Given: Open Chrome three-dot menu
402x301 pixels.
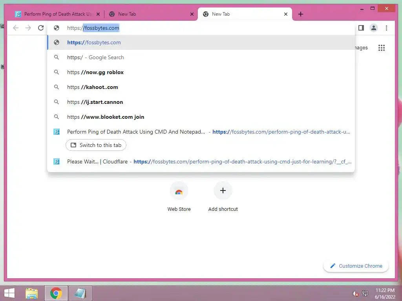Looking at the screenshot, I should click(x=386, y=28).
